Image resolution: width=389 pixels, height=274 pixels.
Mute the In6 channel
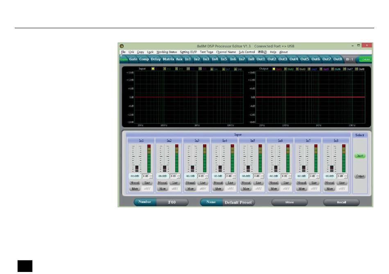pyautogui.click(x=274, y=189)
